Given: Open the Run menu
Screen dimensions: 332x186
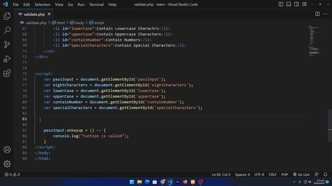Looking at the screenshot, I should 81,5.
